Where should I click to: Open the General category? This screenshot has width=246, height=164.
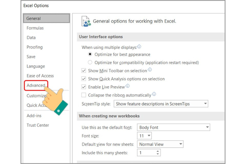pyautogui.click(x=46, y=18)
